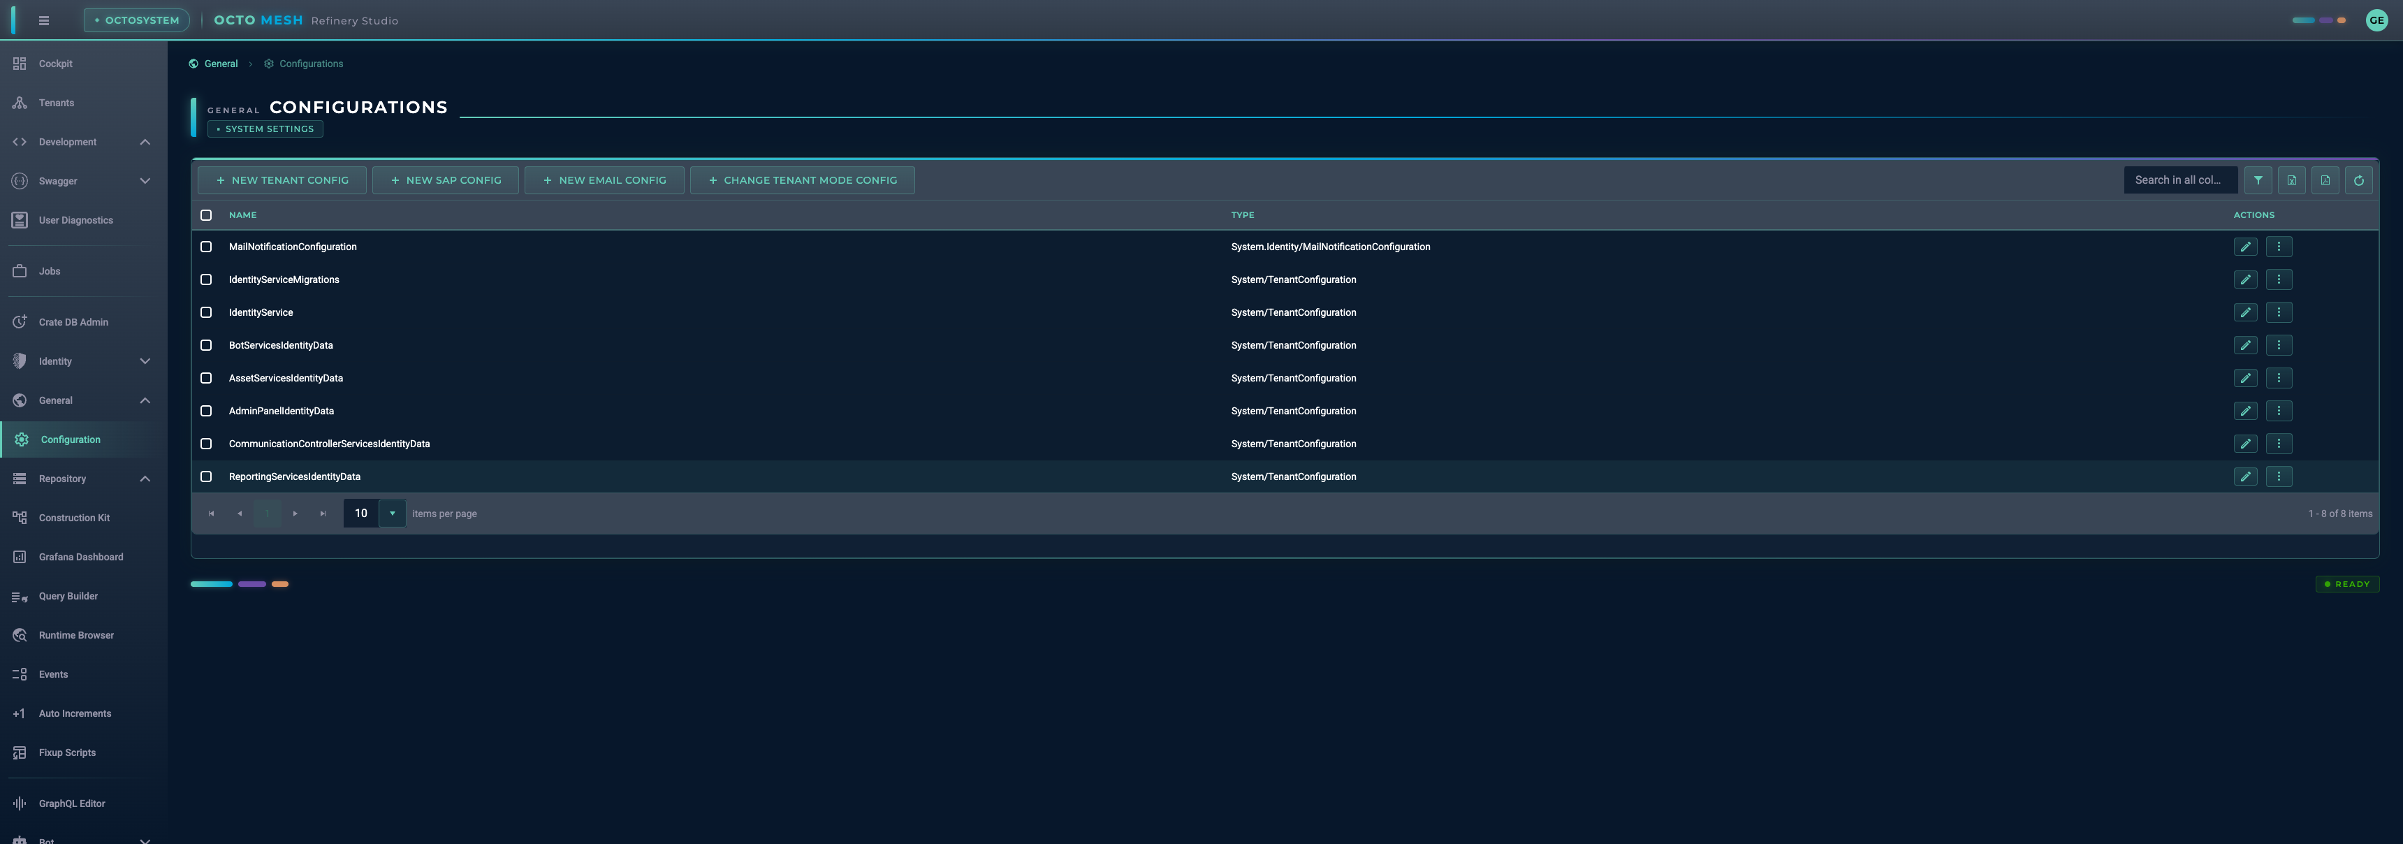Click New SAP Config button
This screenshot has height=844, width=2403.
[445, 180]
